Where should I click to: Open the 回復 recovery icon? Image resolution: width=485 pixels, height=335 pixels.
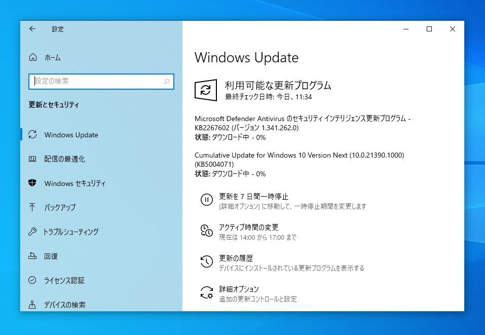(32, 256)
